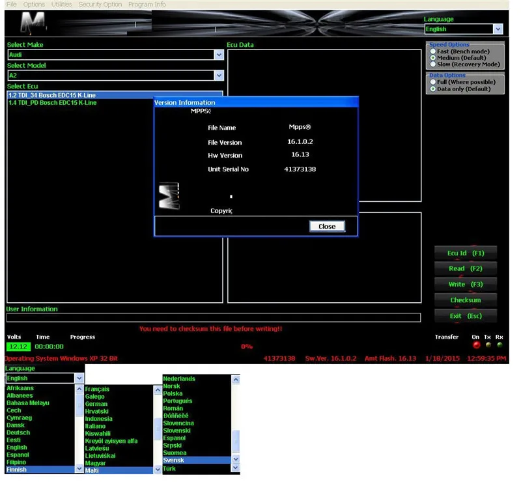This screenshot has height=482, width=521.
Task: Choose Nederlands from language list
Action: pyautogui.click(x=179, y=379)
